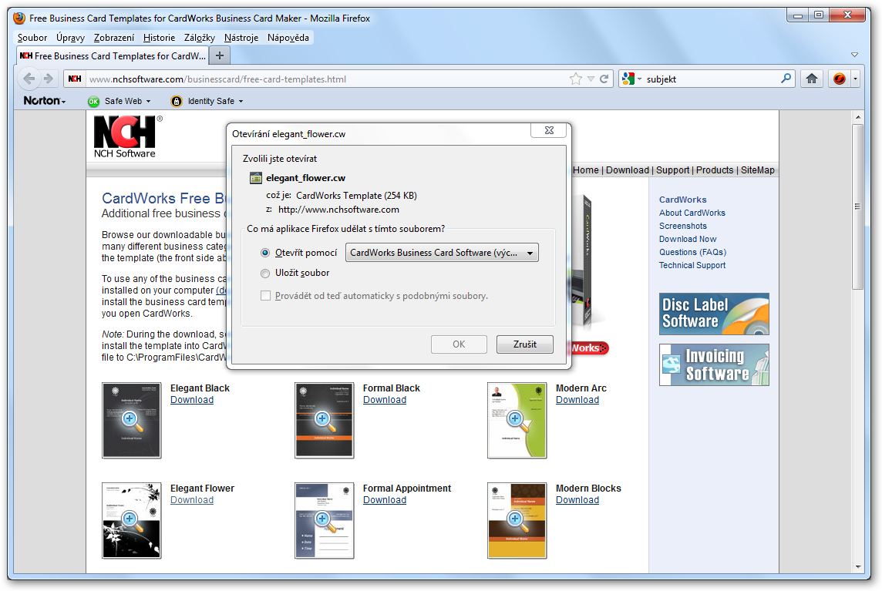Click the Forward navigation arrow

49,79
